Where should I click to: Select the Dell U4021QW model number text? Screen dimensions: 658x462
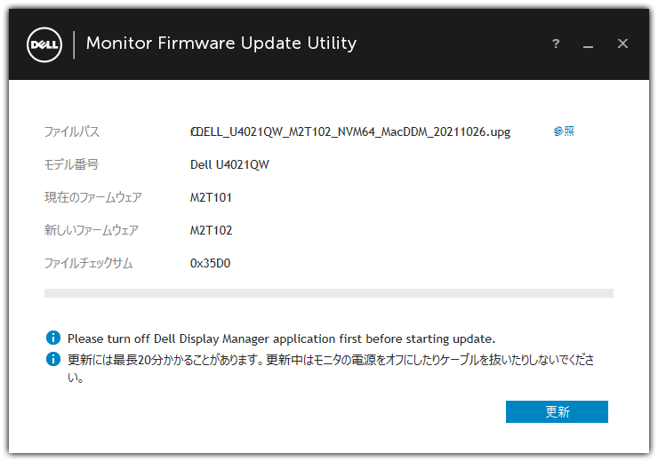229,164
